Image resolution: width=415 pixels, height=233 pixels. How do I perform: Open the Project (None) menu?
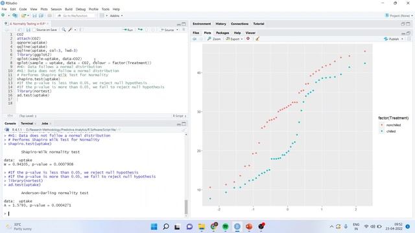pos(399,16)
